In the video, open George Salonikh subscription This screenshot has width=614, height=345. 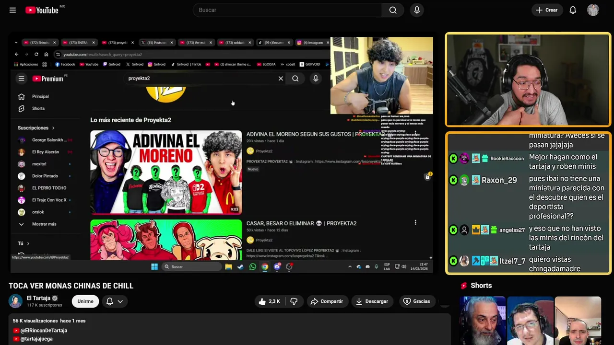coord(45,140)
